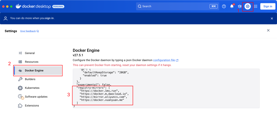The height and width of the screenshot is (115, 277).
Task: Click the Docker Engine heading
Action: tap(86, 50)
